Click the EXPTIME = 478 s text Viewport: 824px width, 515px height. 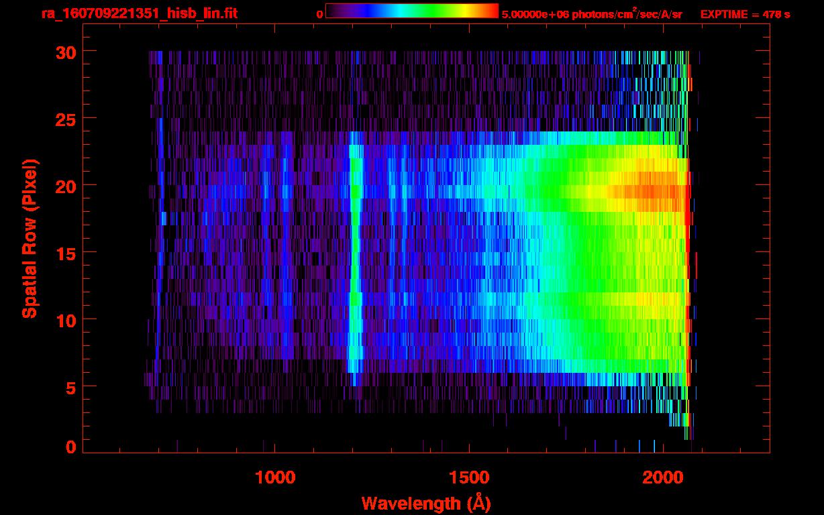pos(745,14)
